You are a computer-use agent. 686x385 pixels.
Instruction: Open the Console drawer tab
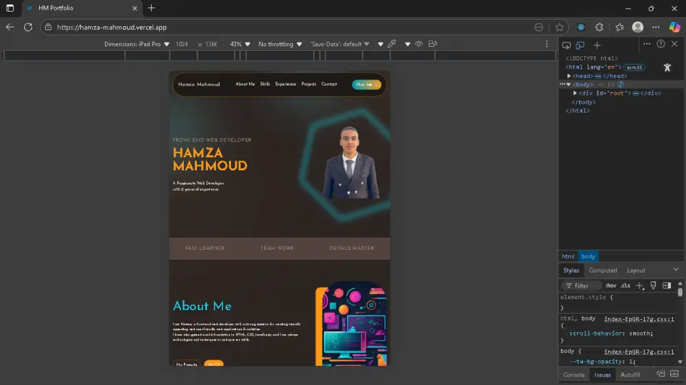tap(574, 375)
